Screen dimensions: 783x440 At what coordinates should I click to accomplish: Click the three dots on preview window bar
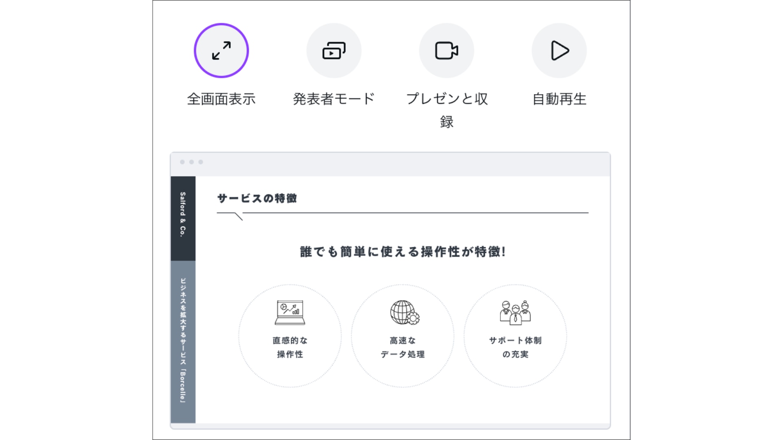pos(191,162)
